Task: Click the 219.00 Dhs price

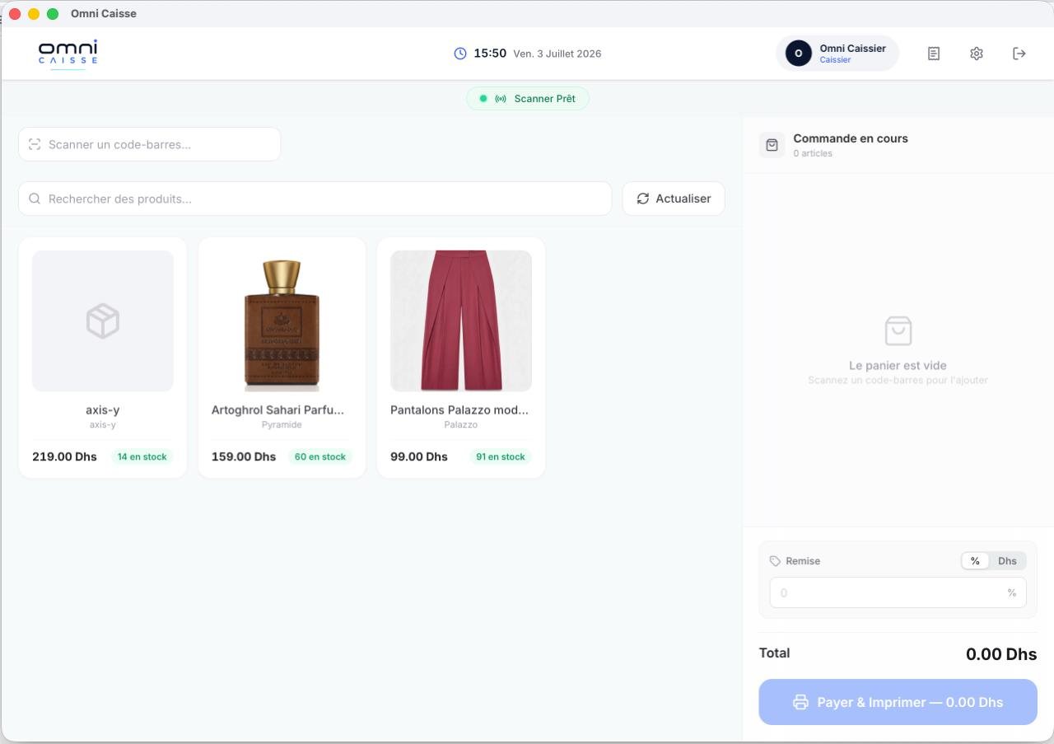Action: coord(64,456)
